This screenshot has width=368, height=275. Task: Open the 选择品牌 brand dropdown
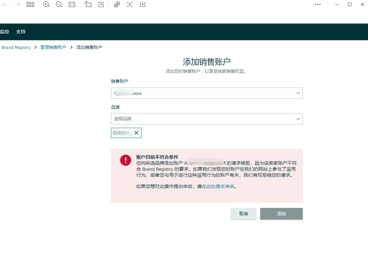tap(207, 119)
